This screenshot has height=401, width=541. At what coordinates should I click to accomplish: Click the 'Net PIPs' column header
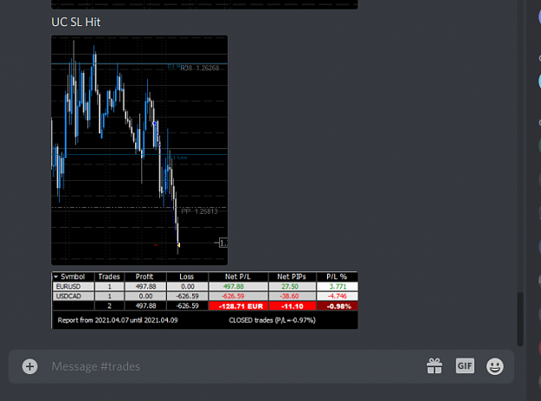click(x=292, y=277)
